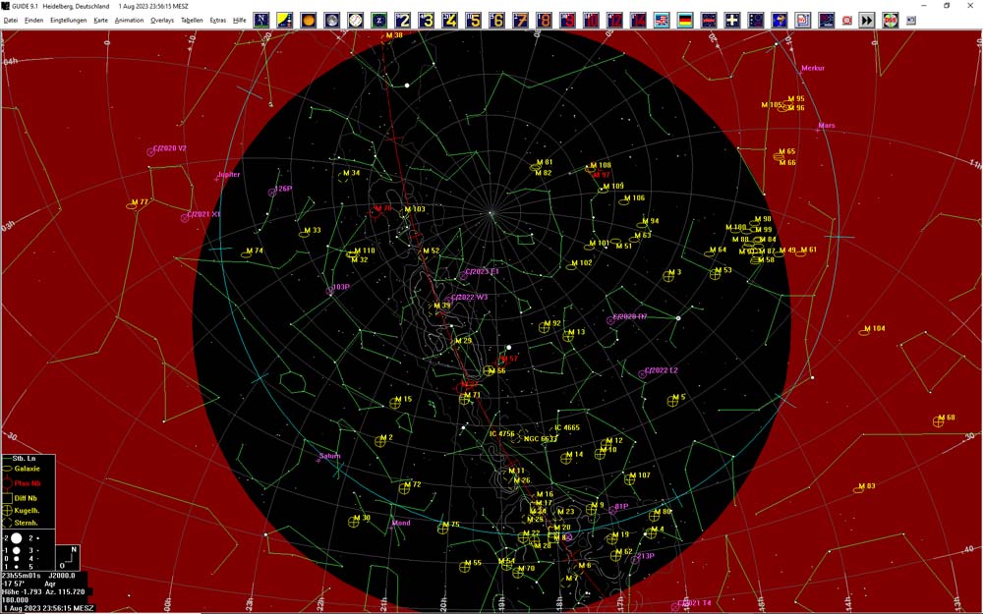Select zoom level 4 toolbar icon
The image size is (983, 614).
450,20
